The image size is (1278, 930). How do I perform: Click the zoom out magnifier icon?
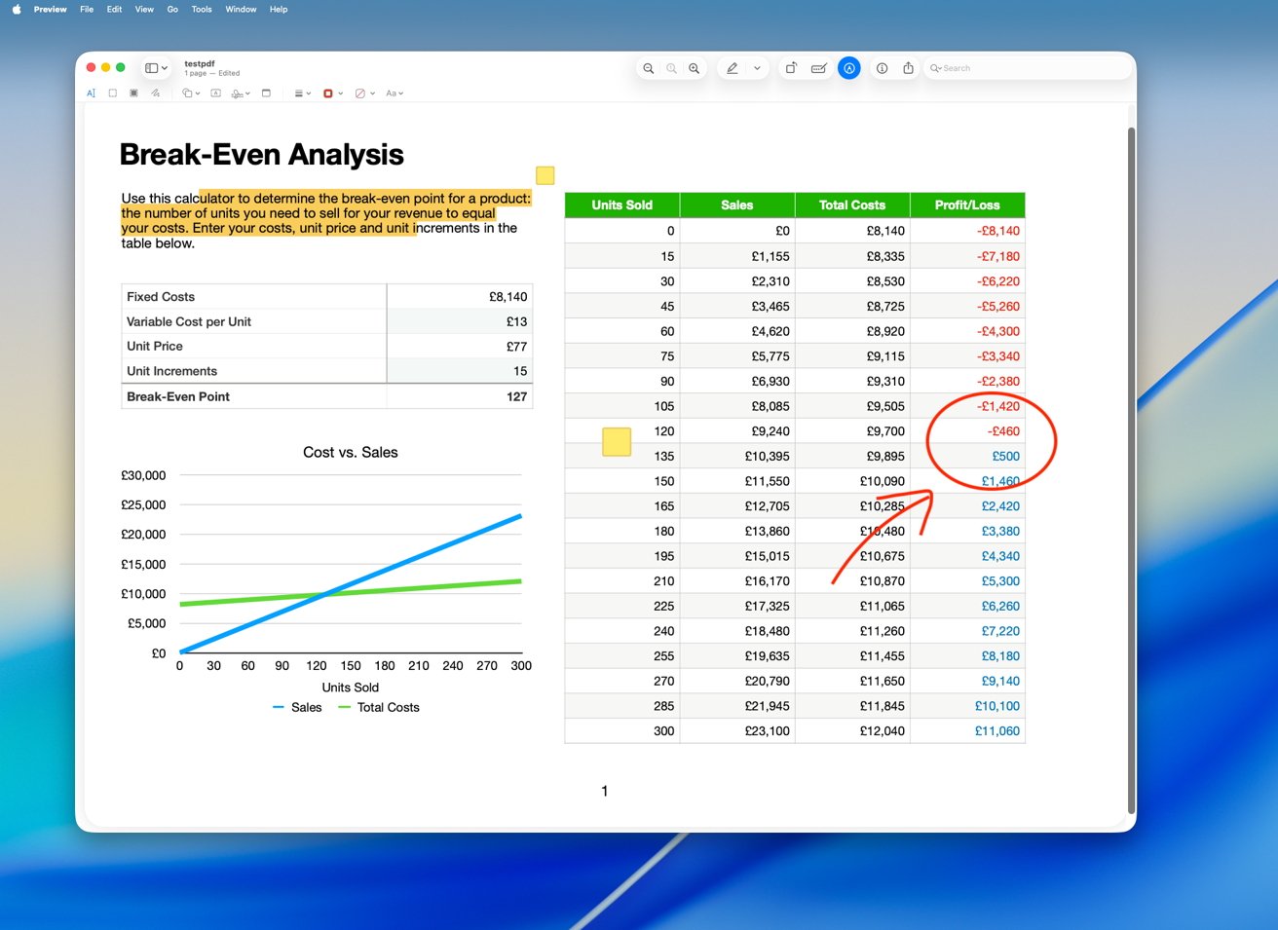coord(648,68)
